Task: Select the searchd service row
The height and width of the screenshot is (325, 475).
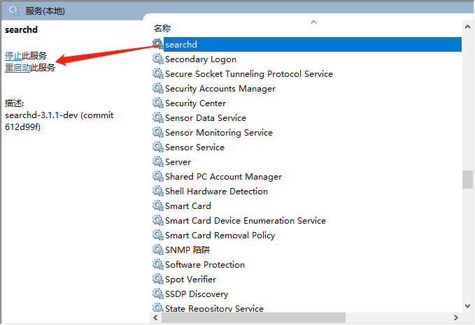Action: [x=181, y=45]
